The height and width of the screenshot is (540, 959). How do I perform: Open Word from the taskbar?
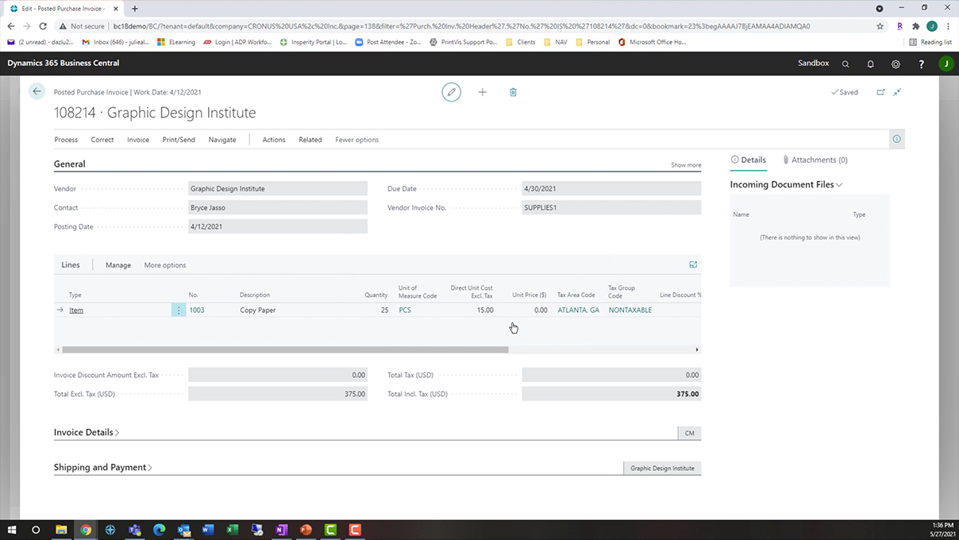[x=208, y=530]
